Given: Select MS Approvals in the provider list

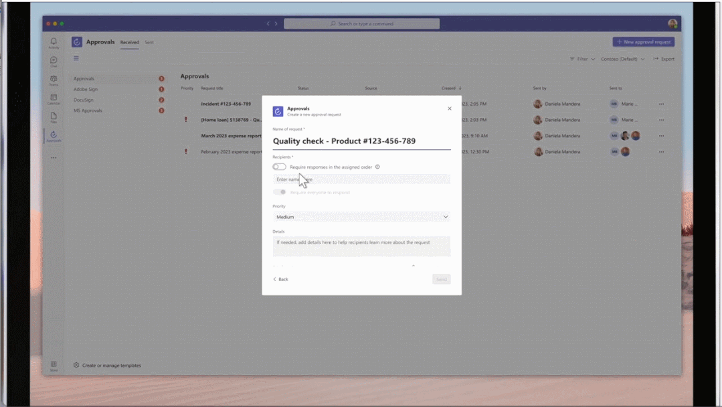Looking at the screenshot, I should pyautogui.click(x=118, y=110).
